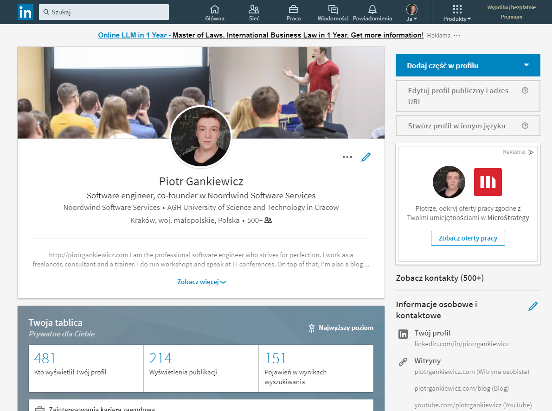This screenshot has width=552, height=411.
Task: Click the Zobacz oferty pracy button
Action: tap(468, 238)
